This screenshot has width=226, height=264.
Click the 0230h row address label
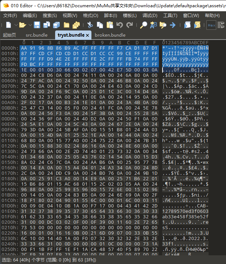[x=10, y=238]
